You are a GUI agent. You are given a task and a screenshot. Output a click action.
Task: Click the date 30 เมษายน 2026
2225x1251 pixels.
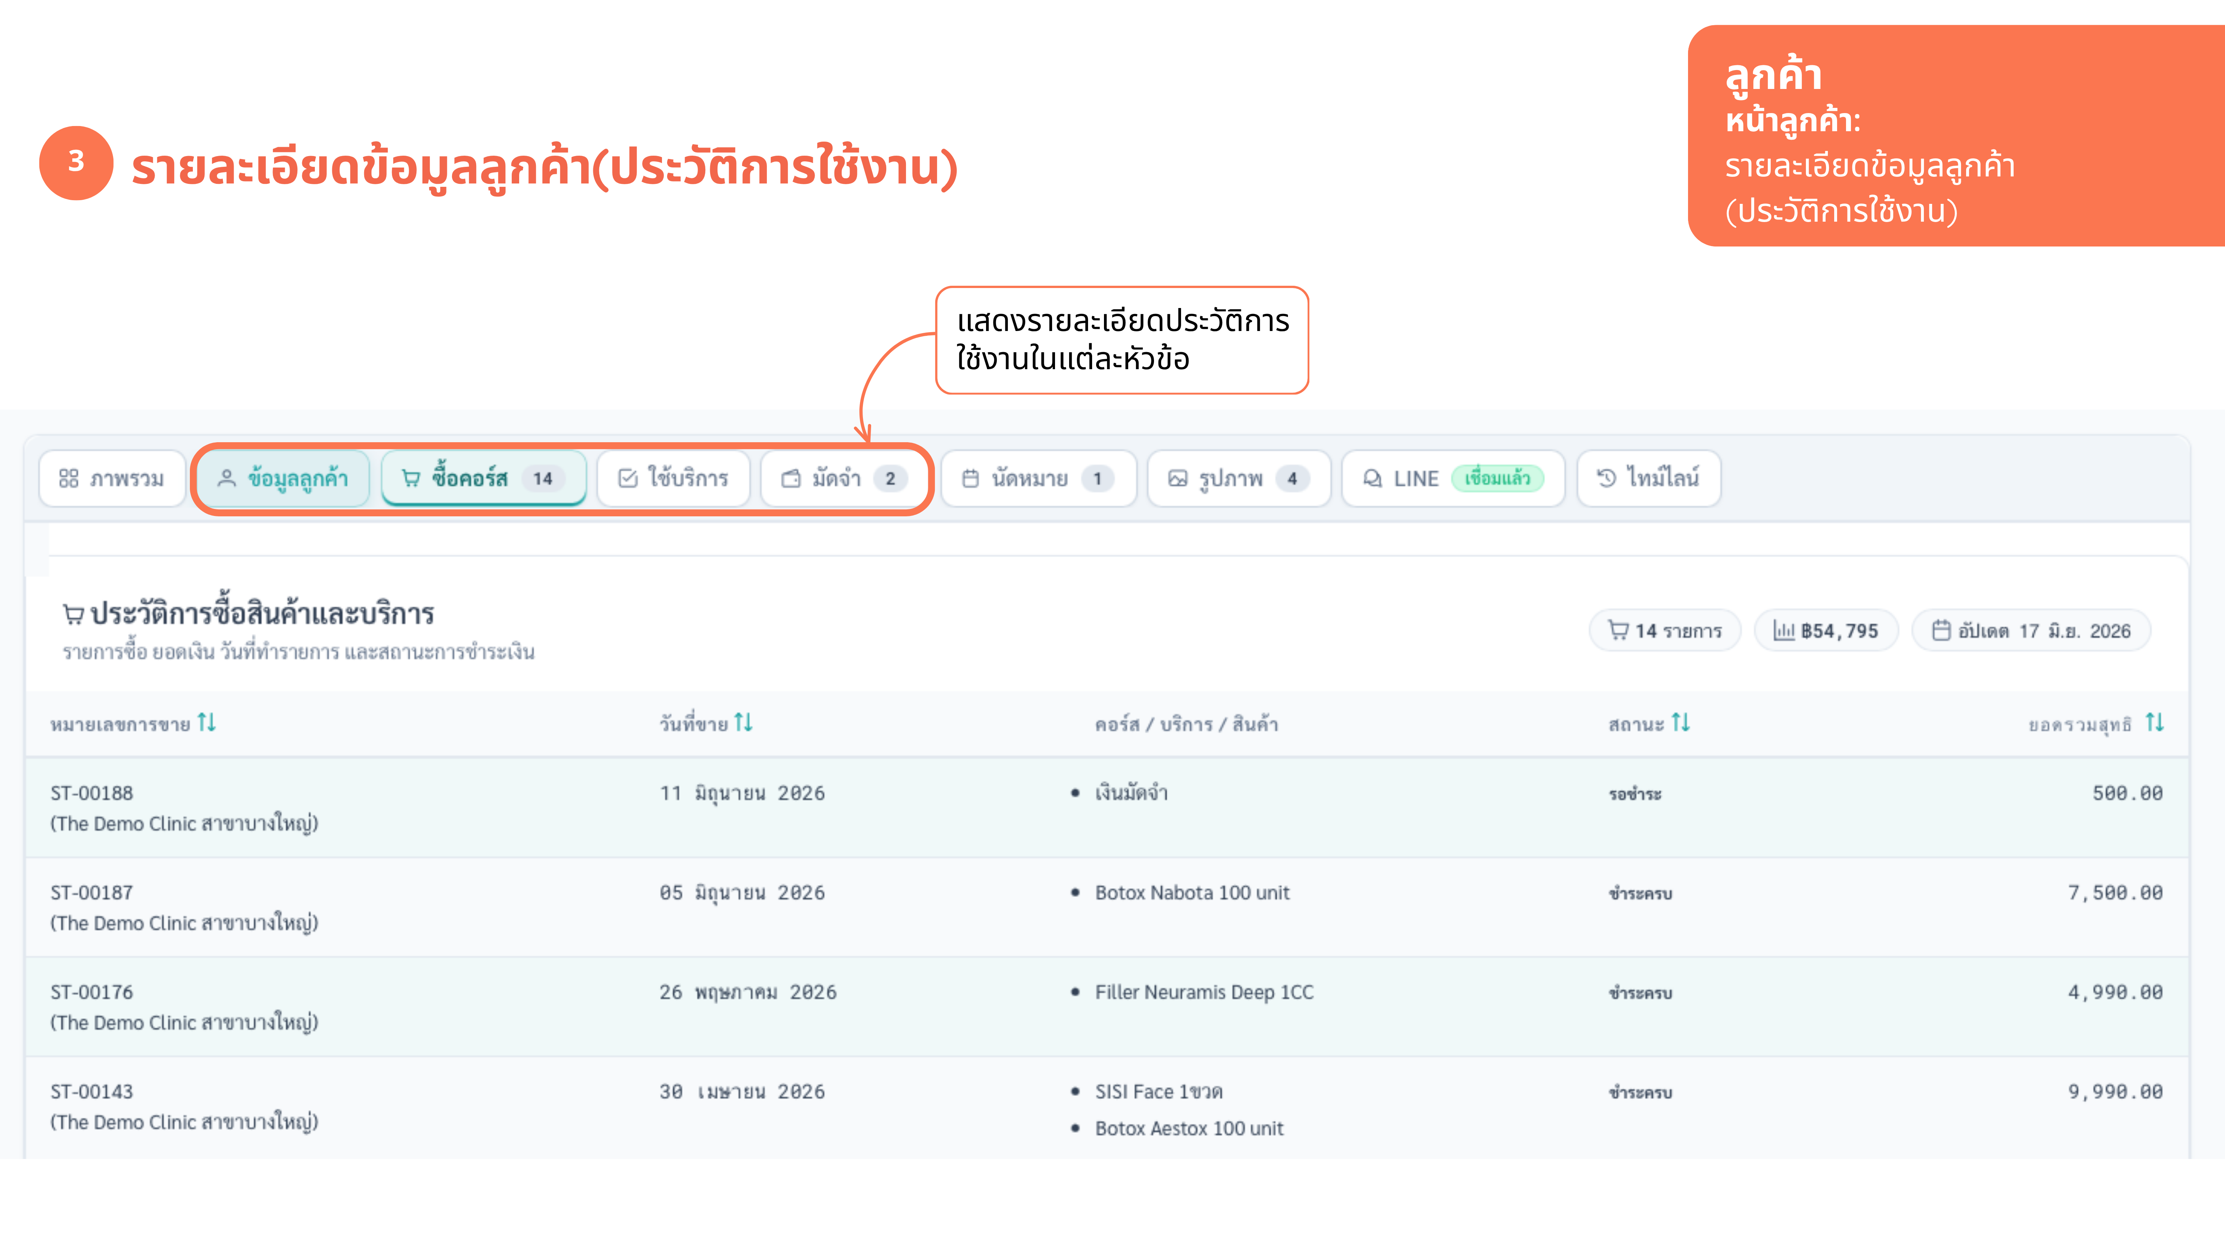(x=742, y=1091)
